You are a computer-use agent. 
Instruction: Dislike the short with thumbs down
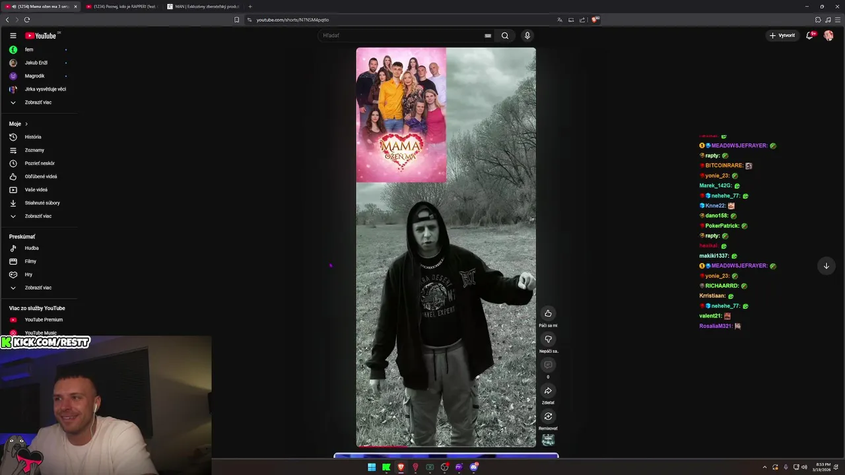[548, 339]
